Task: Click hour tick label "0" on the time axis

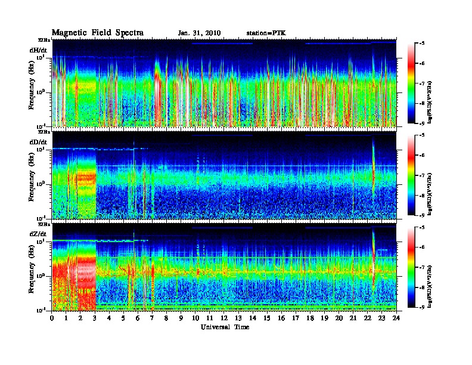Action: point(52,318)
